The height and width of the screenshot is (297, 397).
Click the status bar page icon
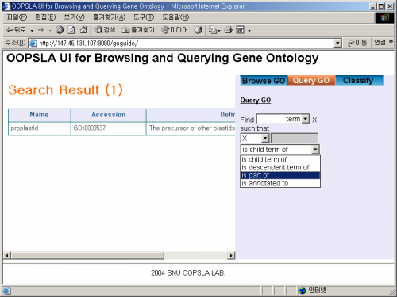(7, 291)
